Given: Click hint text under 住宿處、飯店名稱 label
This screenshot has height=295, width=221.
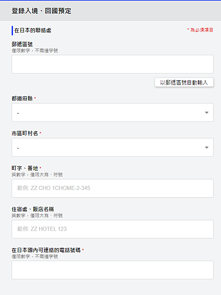Looking at the screenshot, I should click(x=37, y=215).
